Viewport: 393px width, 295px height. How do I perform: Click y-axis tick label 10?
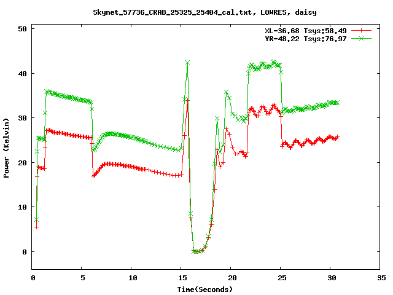click(22, 207)
